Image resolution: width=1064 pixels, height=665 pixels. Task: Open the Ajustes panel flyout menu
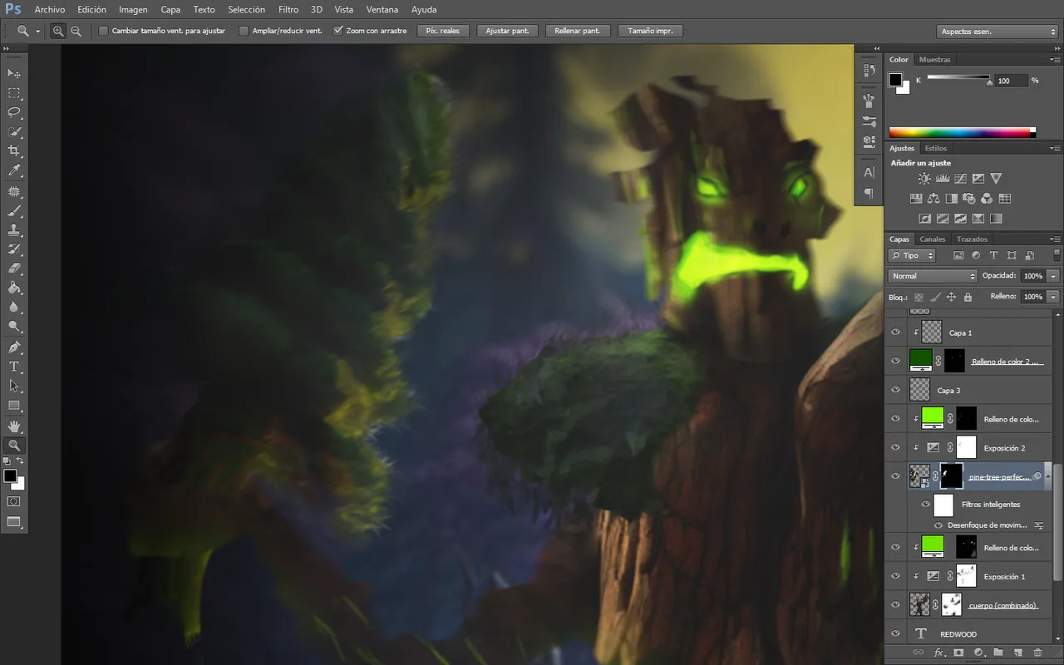click(x=1056, y=149)
